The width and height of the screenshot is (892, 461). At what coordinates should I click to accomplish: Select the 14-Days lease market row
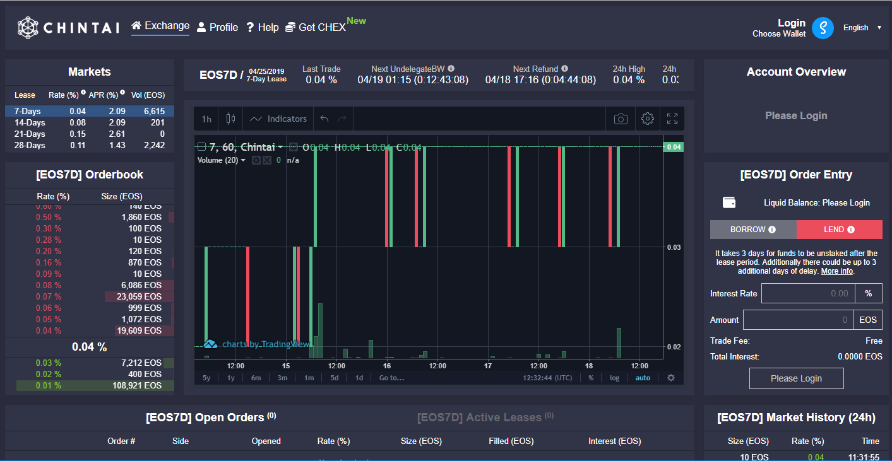coord(90,122)
